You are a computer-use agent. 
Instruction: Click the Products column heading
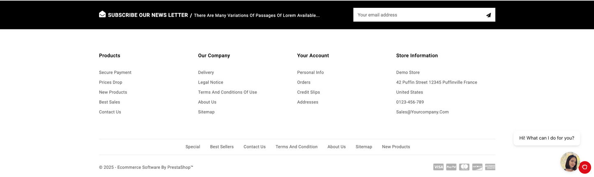click(x=110, y=56)
